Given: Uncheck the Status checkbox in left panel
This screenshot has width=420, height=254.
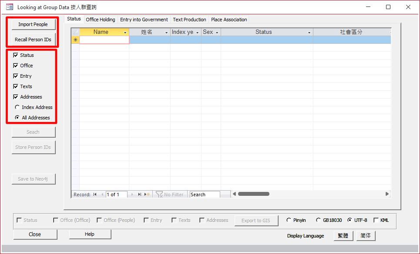Looking at the screenshot, I should tap(16, 55).
